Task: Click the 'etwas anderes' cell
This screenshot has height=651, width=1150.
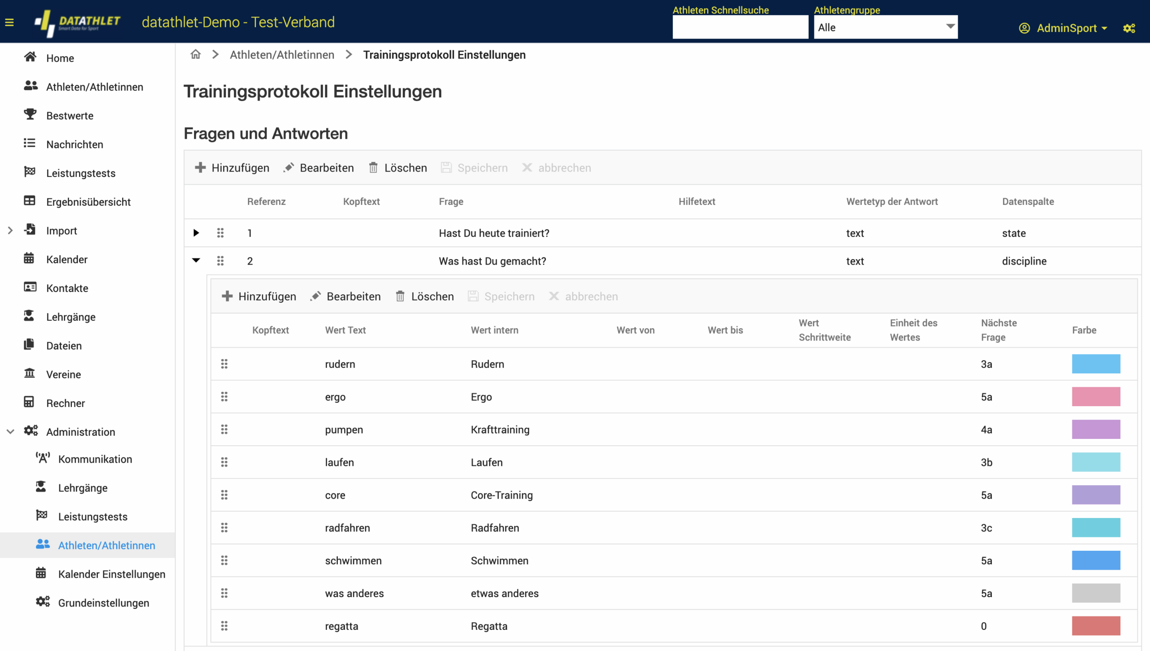Action: [504, 593]
